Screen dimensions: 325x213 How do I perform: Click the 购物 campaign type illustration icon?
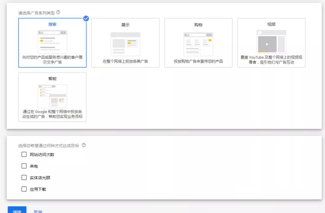coord(198,44)
